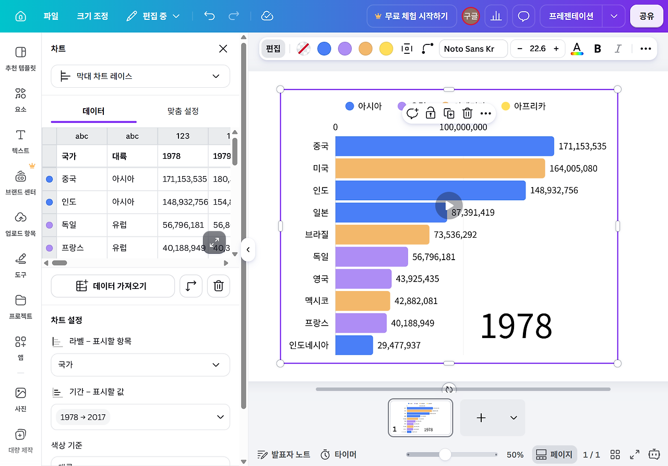Image resolution: width=668 pixels, height=466 pixels.
Task: Open the text color icon
Action: [577, 49]
